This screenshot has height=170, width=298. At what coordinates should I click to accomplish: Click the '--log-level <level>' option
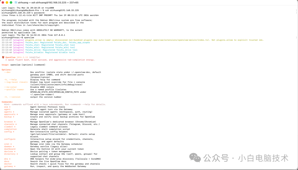tap(16, 82)
